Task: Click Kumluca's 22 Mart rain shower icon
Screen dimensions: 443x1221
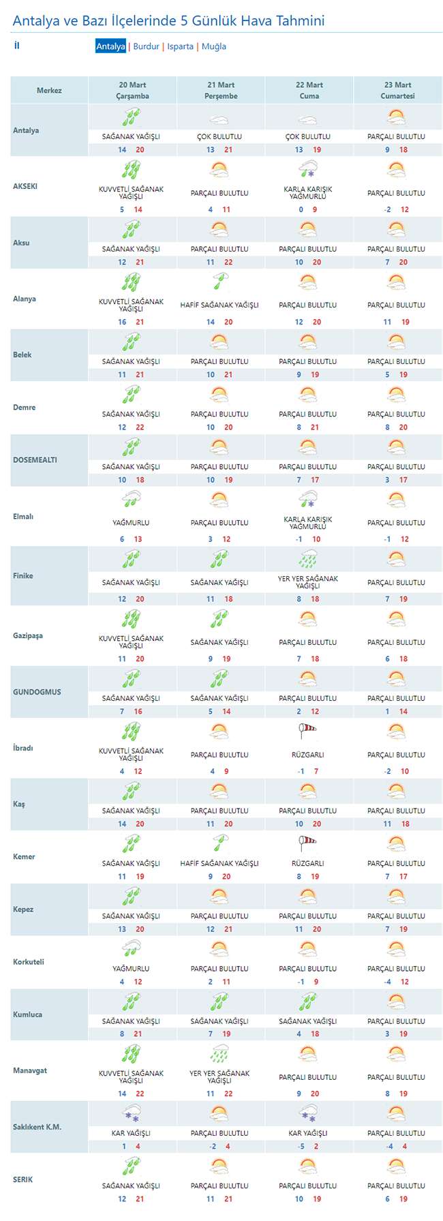Action: point(308,1001)
